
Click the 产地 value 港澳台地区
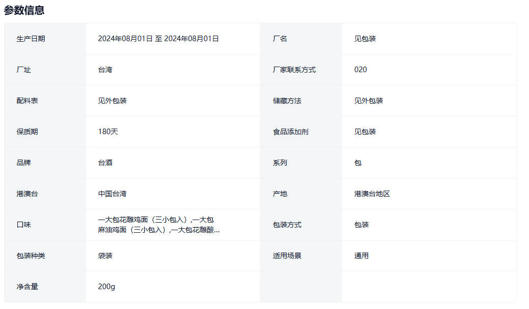(x=372, y=194)
